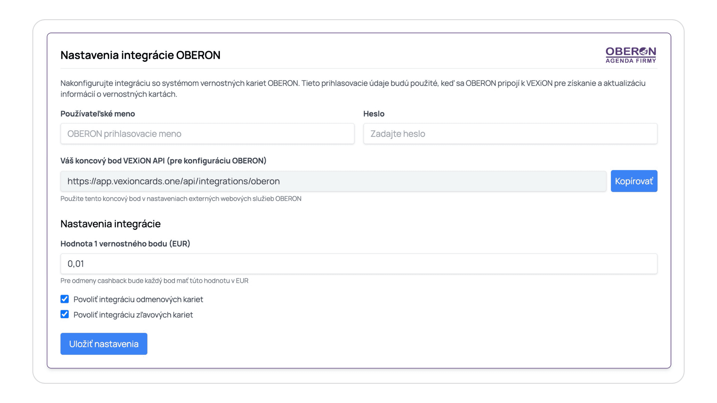The width and height of the screenshot is (717, 403).
Task: Click the Váš koncový bod VEXiON API label
Action: coord(163,161)
